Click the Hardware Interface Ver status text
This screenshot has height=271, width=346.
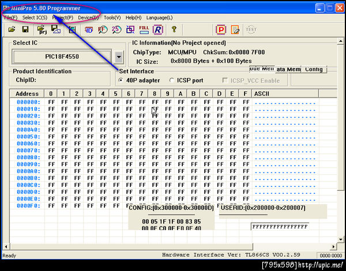point(231,255)
